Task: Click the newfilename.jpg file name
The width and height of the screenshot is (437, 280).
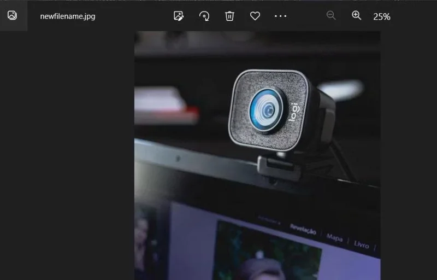Action: pos(68,16)
